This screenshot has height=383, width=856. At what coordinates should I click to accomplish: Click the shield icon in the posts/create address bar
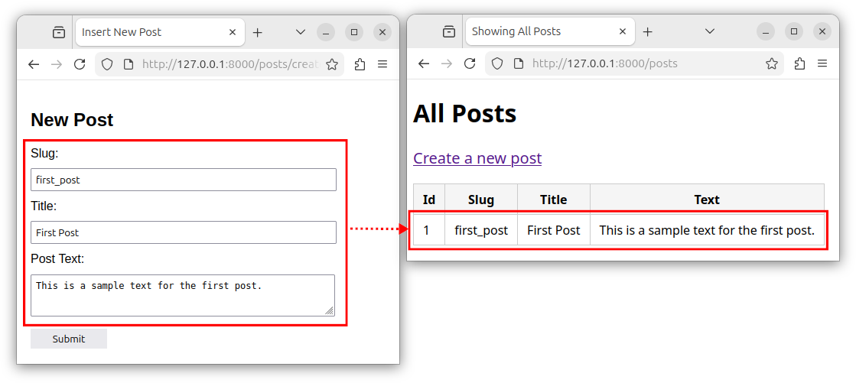pyautogui.click(x=108, y=64)
